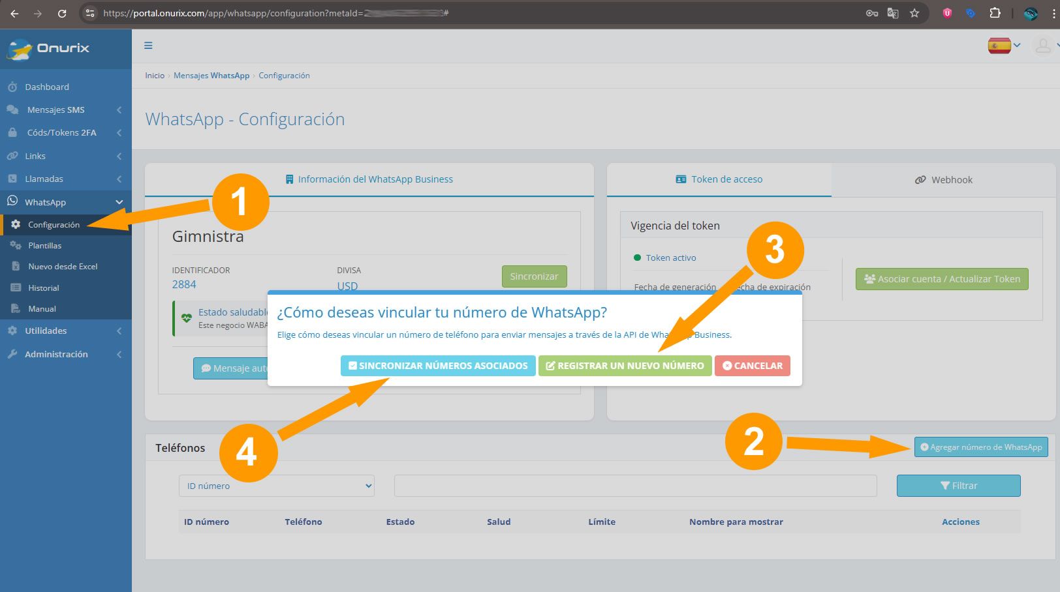Click Registrar un nuevo número button
The image size is (1060, 592).
[x=625, y=366]
